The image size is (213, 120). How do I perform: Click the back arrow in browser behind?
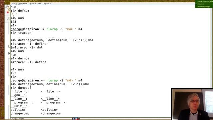tap(8, 19)
